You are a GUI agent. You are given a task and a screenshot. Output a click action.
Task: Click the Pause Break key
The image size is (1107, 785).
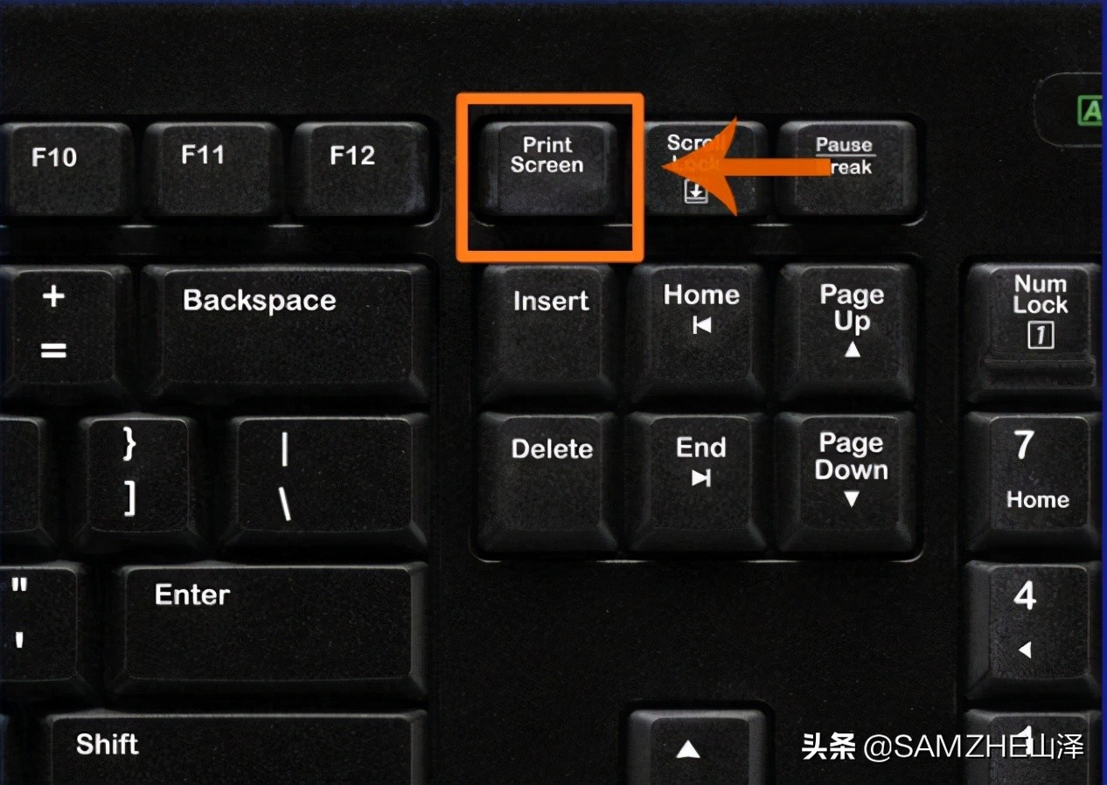click(x=846, y=168)
